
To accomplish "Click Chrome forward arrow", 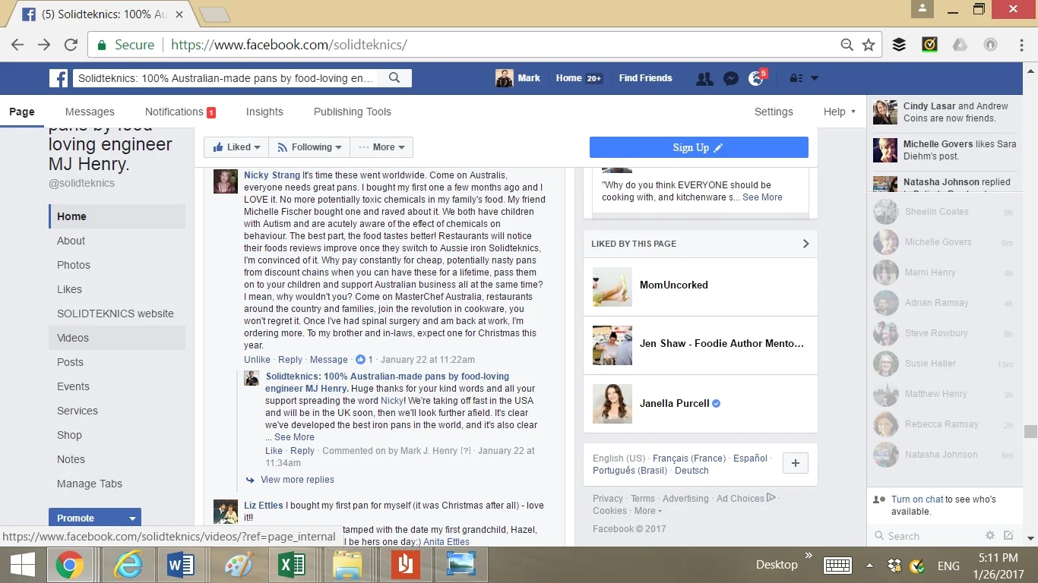I will pos(44,45).
